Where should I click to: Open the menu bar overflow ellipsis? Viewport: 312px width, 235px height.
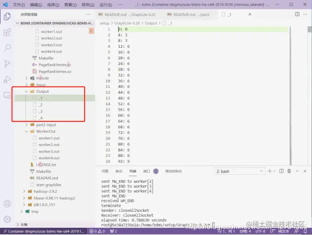click(120, 4)
